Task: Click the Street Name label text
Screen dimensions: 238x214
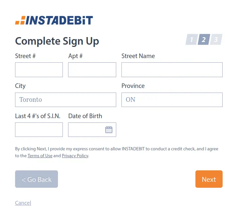Action: point(138,56)
